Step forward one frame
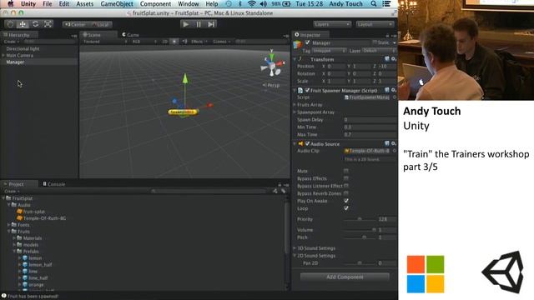The image size is (534, 300). click(x=211, y=24)
